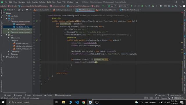Click the Windows search box
Screen dimensions: 186x105
30,102
